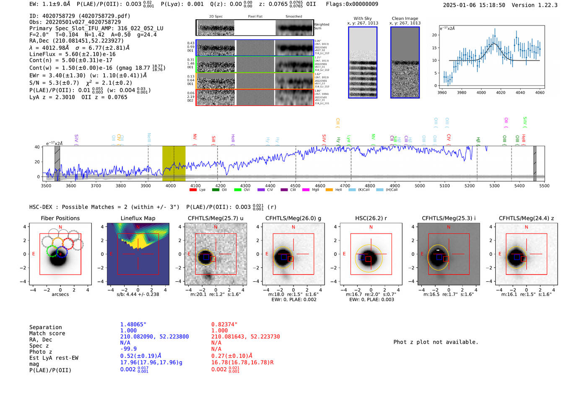The width and height of the screenshot is (587, 399).
Task: Click the EW: 1.1±9.0Å header value
Action: pyautogui.click(x=50, y=4)
